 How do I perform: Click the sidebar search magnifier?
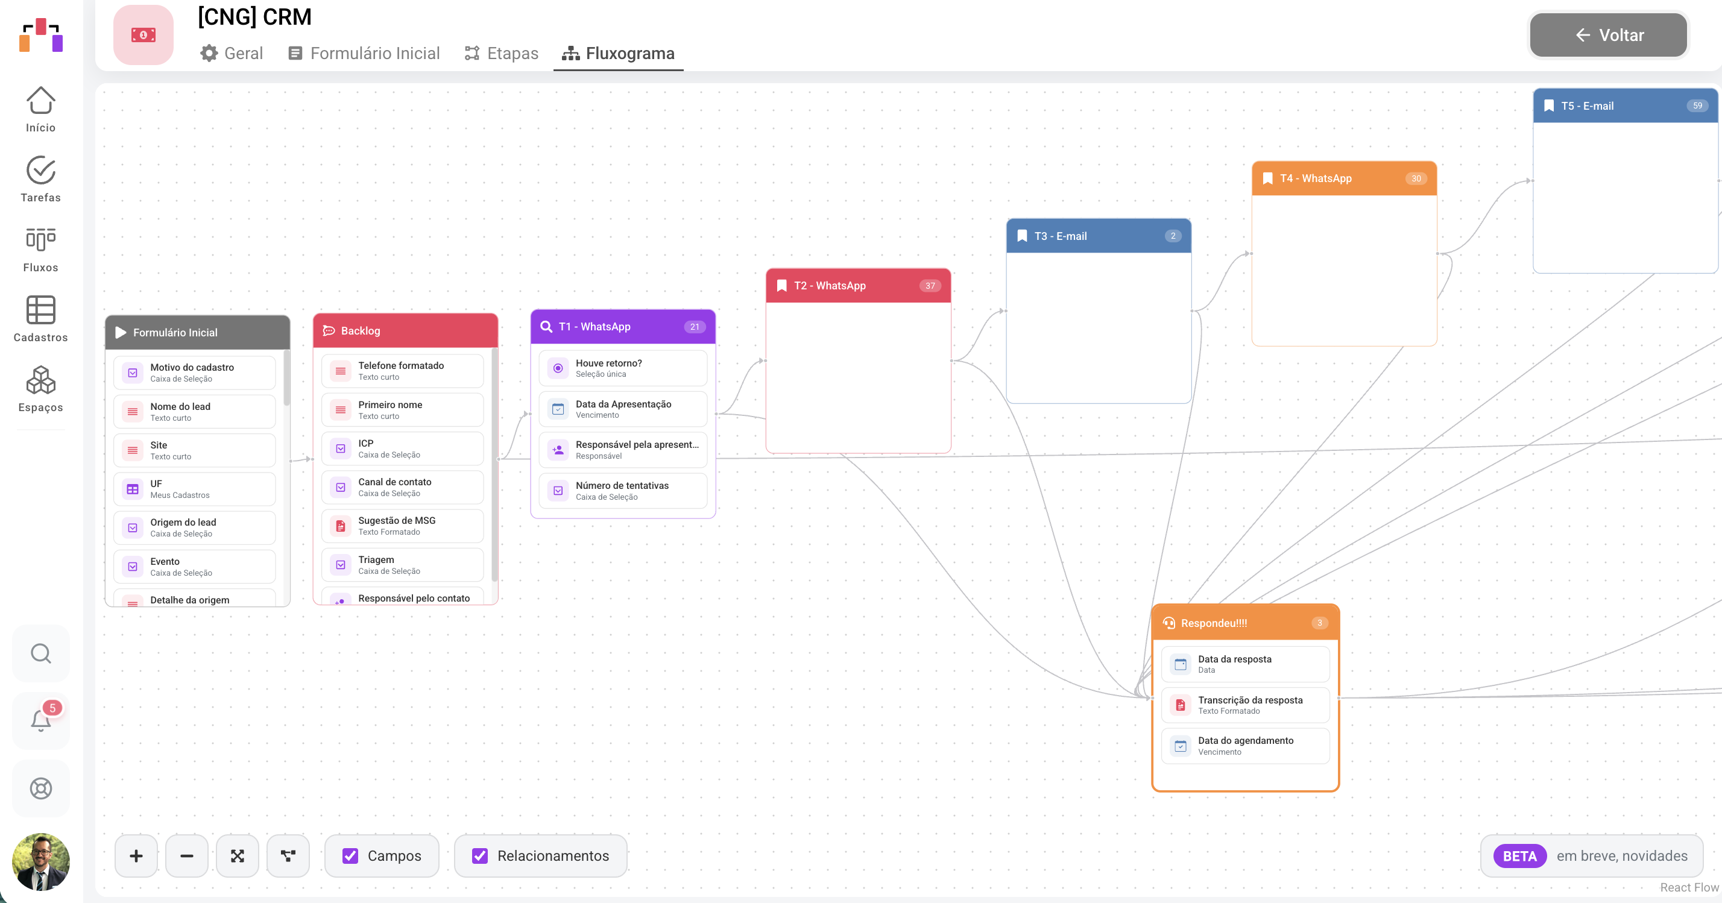tap(41, 653)
